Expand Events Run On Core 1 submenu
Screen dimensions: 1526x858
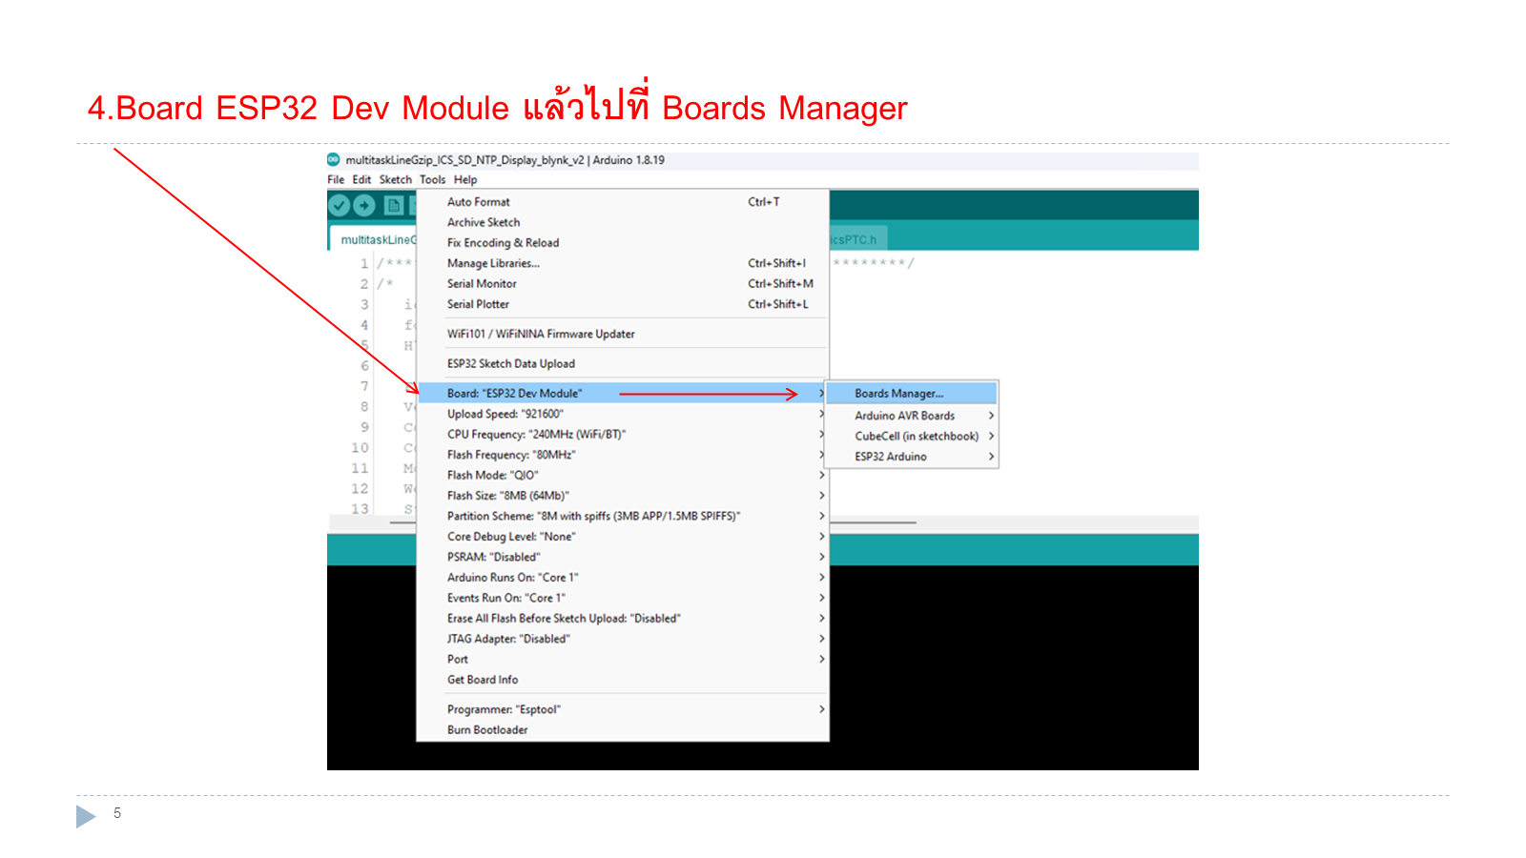pos(623,599)
